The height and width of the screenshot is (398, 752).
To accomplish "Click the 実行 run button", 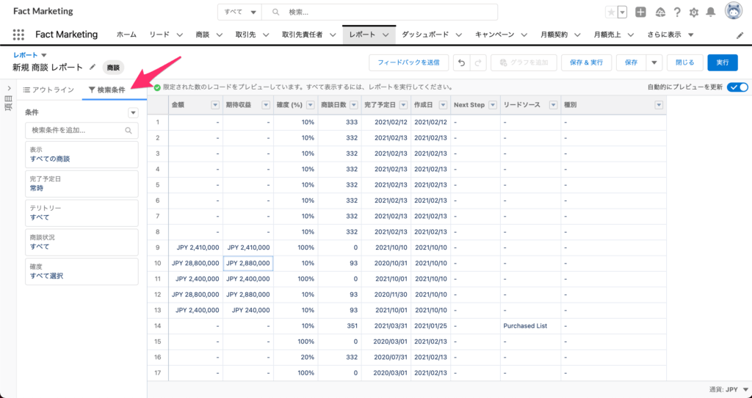I will (723, 63).
